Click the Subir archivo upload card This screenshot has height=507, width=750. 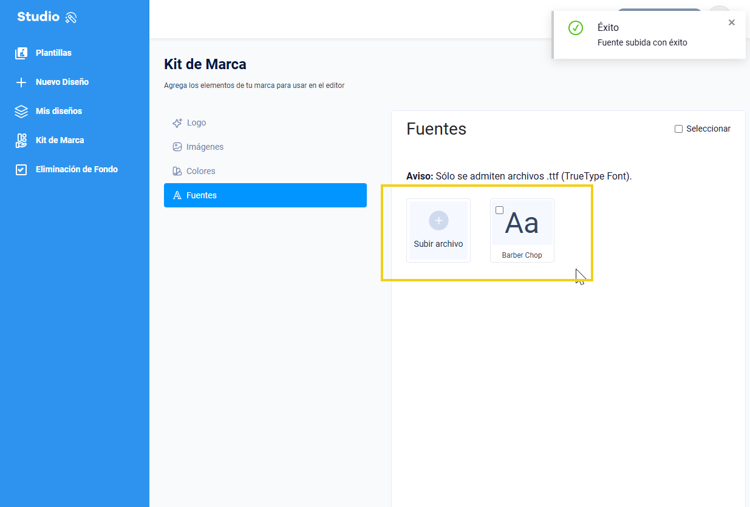pyautogui.click(x=438, y=230)
